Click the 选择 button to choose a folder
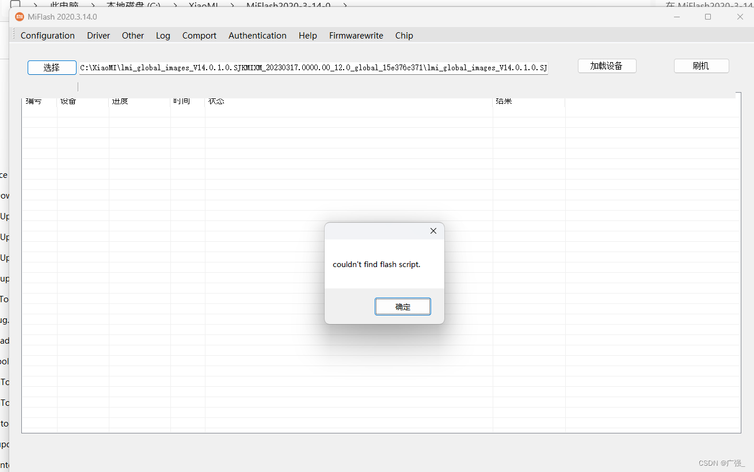Image resolution: width=754 pixels, height=472 pixels. click(x=52, y=67)
